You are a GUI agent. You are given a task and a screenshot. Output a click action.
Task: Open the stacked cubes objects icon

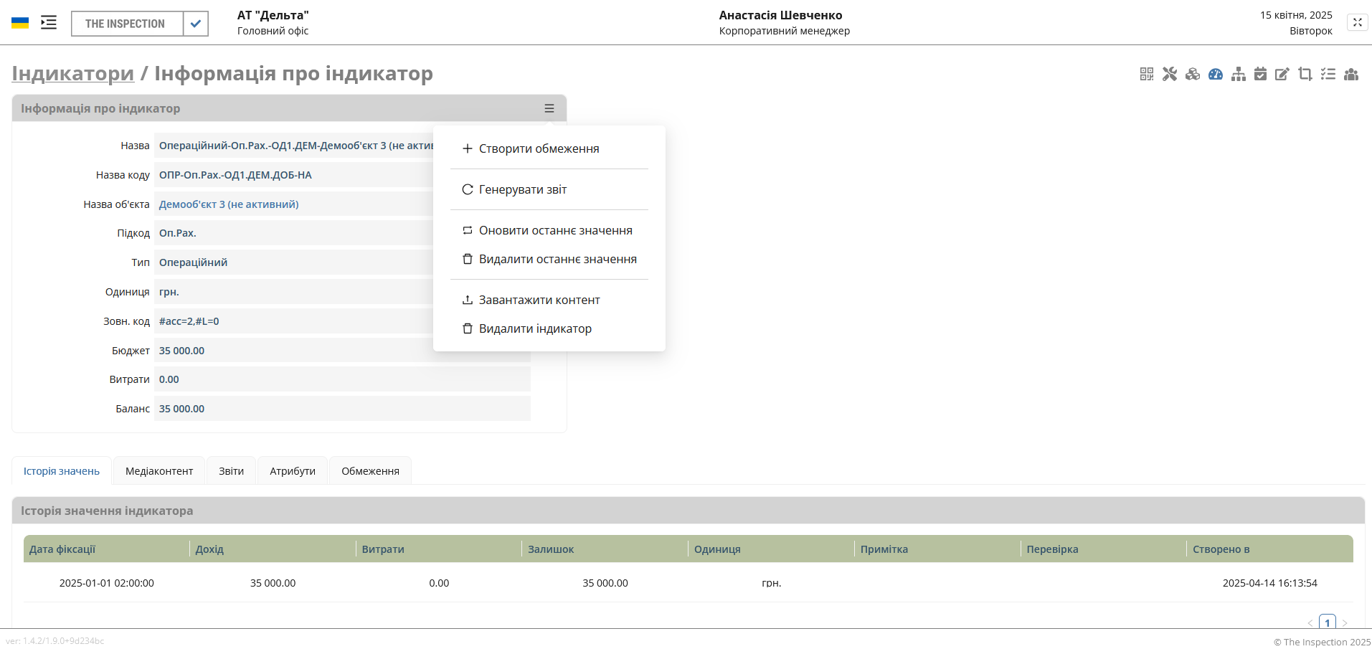click(1193, 74)
